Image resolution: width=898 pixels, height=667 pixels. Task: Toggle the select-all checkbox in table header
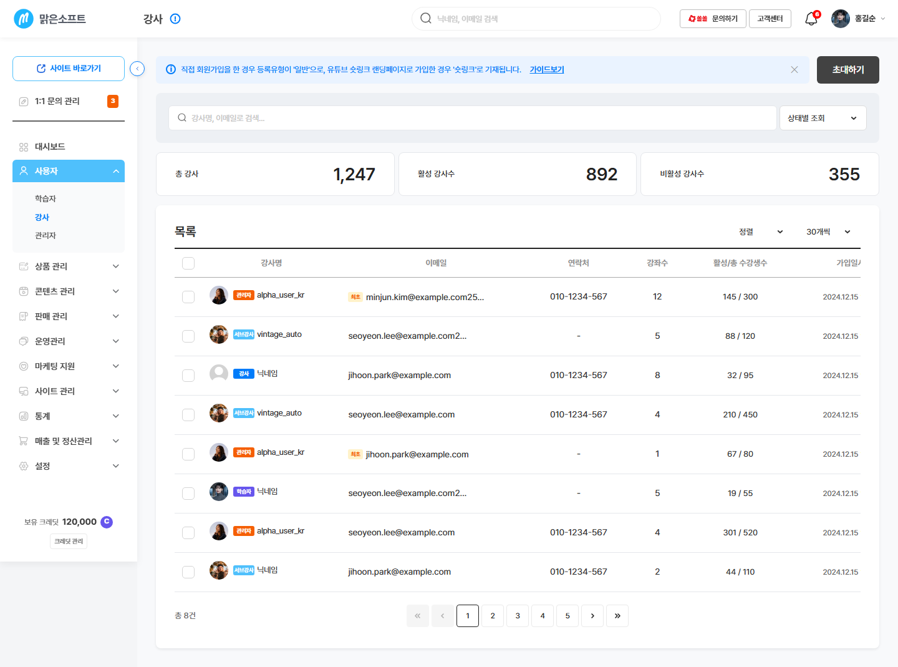[188, 263]
